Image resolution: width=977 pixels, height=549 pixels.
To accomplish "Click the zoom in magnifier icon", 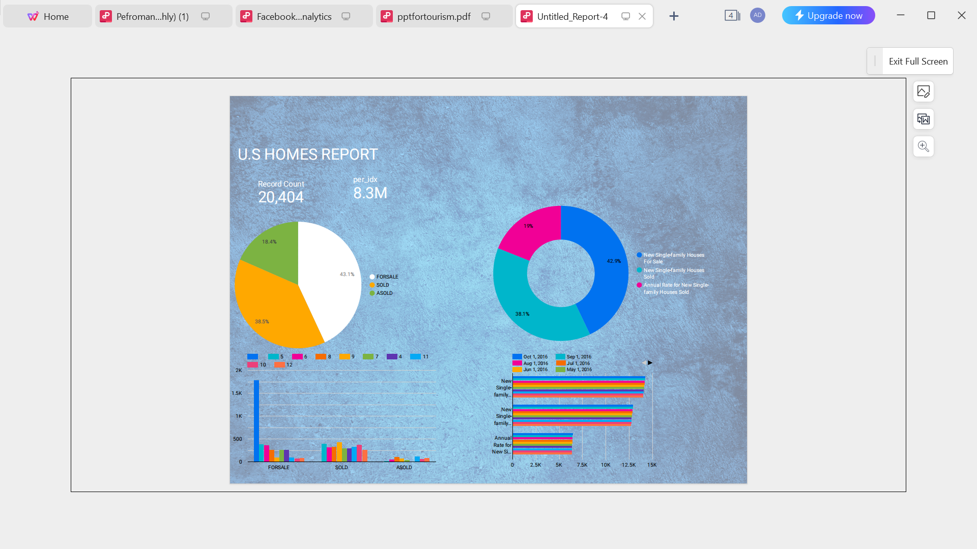I will 923,146.
